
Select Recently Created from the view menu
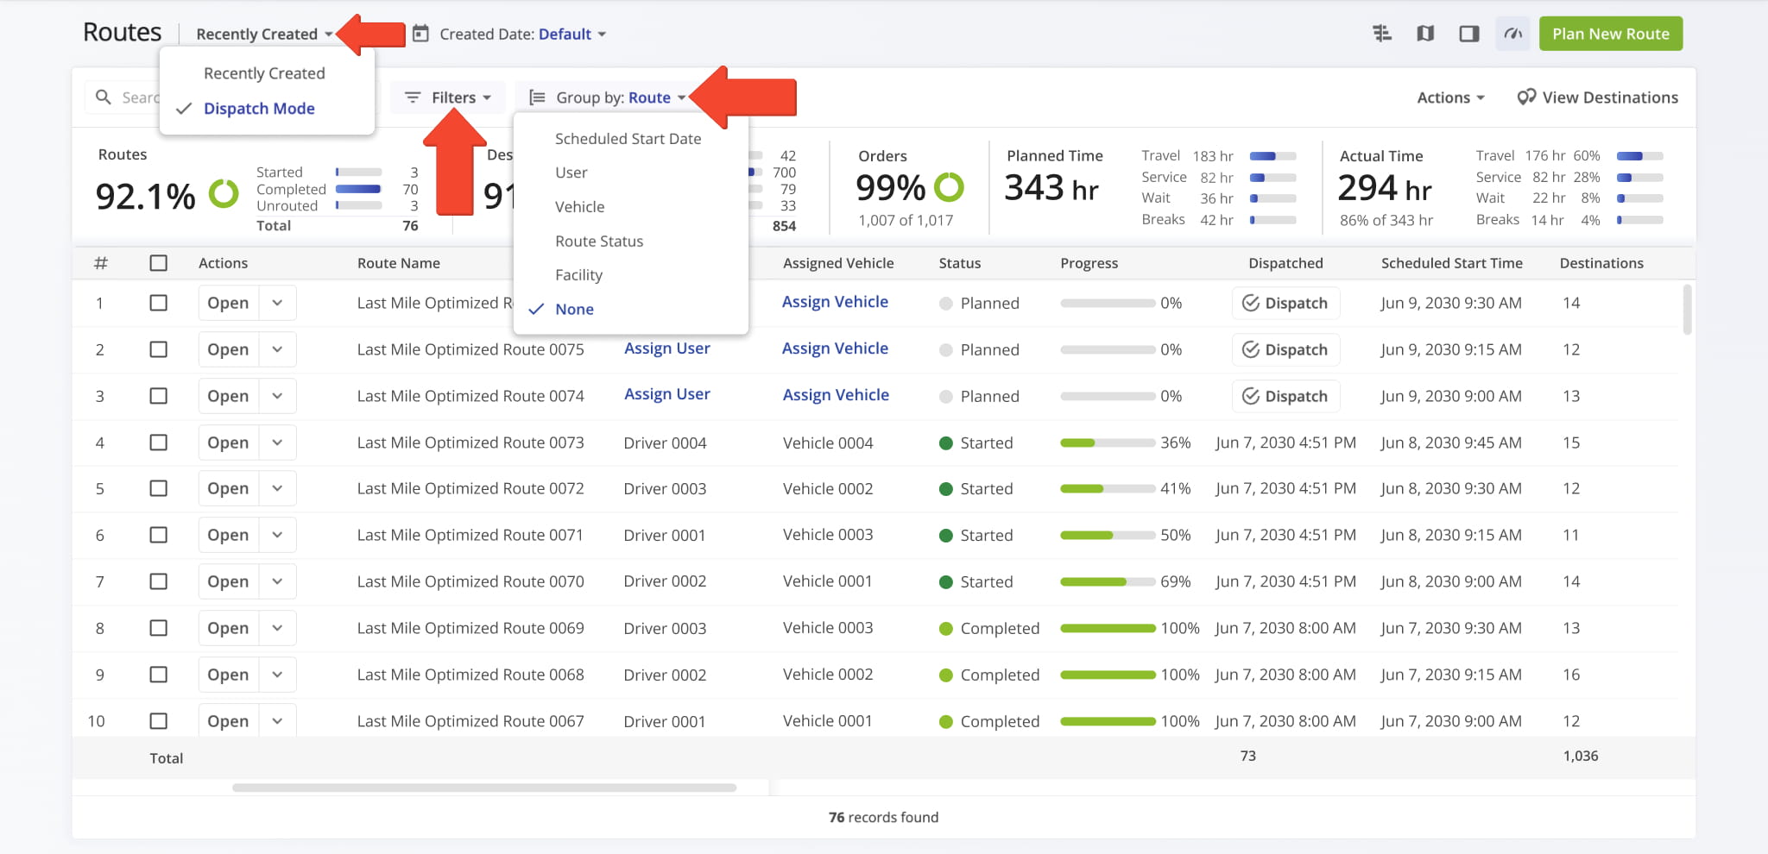pos(264,73)
